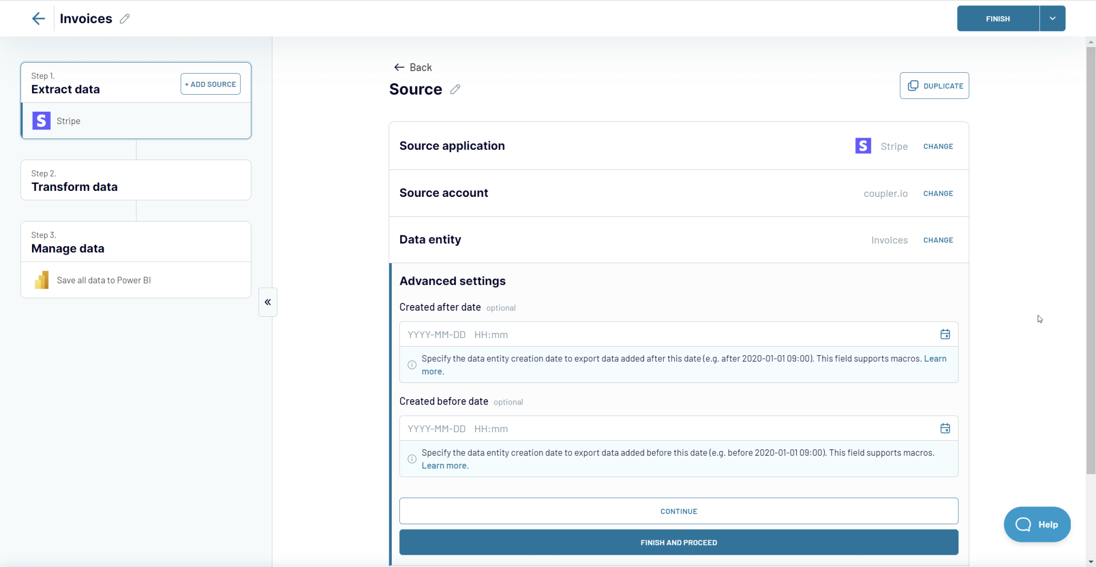The height and width of the screenshot is (567, 1096).
Task: Go back using the top-left arrow
Action: [x=38, y=18]
